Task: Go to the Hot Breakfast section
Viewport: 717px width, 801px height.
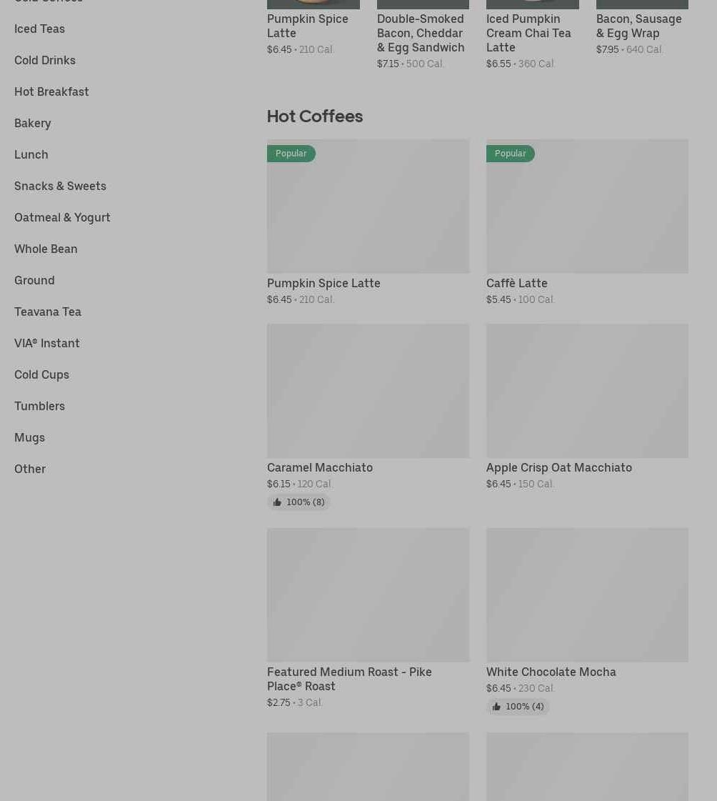Action: 51,91
